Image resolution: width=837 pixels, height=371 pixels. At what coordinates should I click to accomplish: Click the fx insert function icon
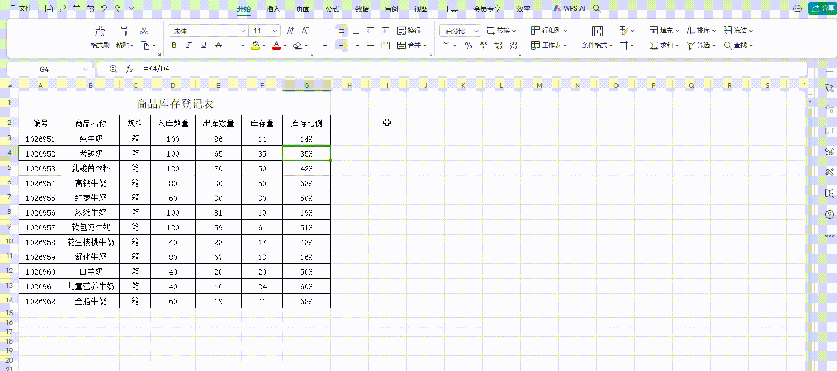[129, 69]
